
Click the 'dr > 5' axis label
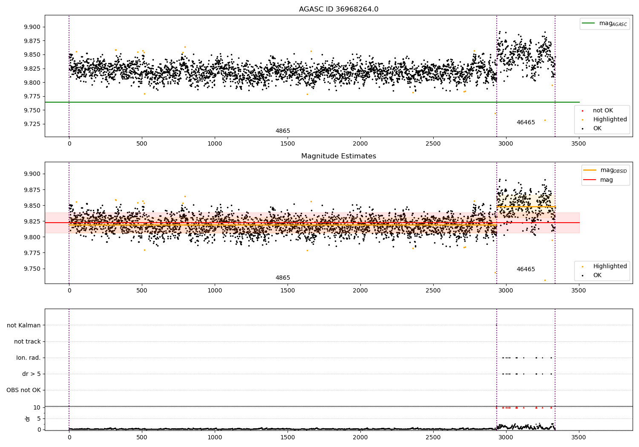pos(32,374)
